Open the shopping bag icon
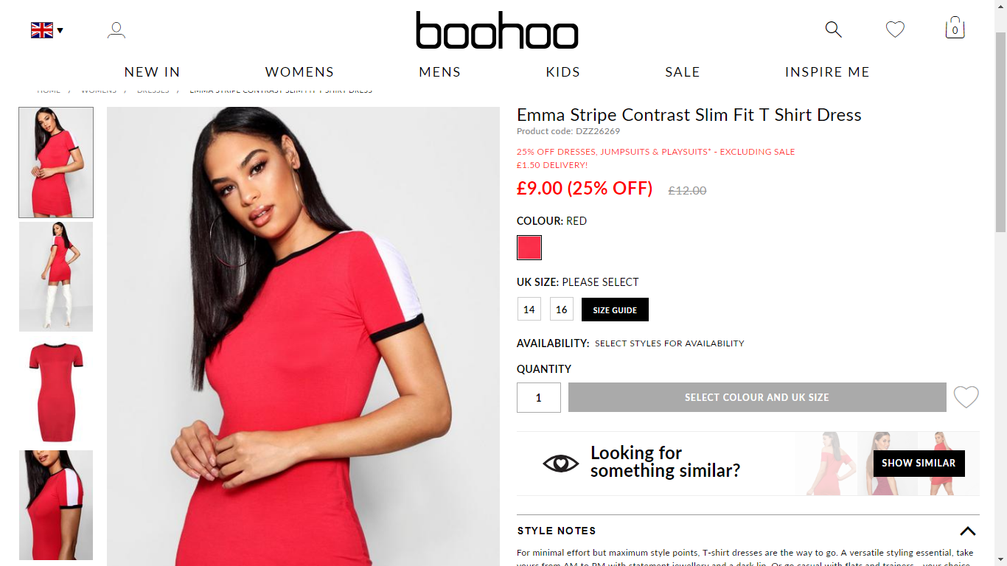 [955, 28]
